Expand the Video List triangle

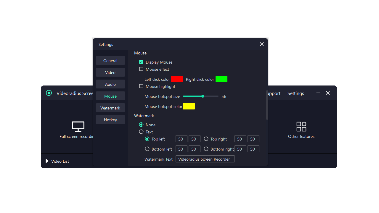47,161
